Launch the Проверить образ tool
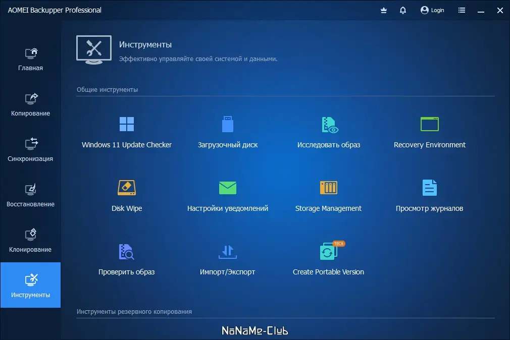Viewport: 510px width, 340px height. (127, 260)
